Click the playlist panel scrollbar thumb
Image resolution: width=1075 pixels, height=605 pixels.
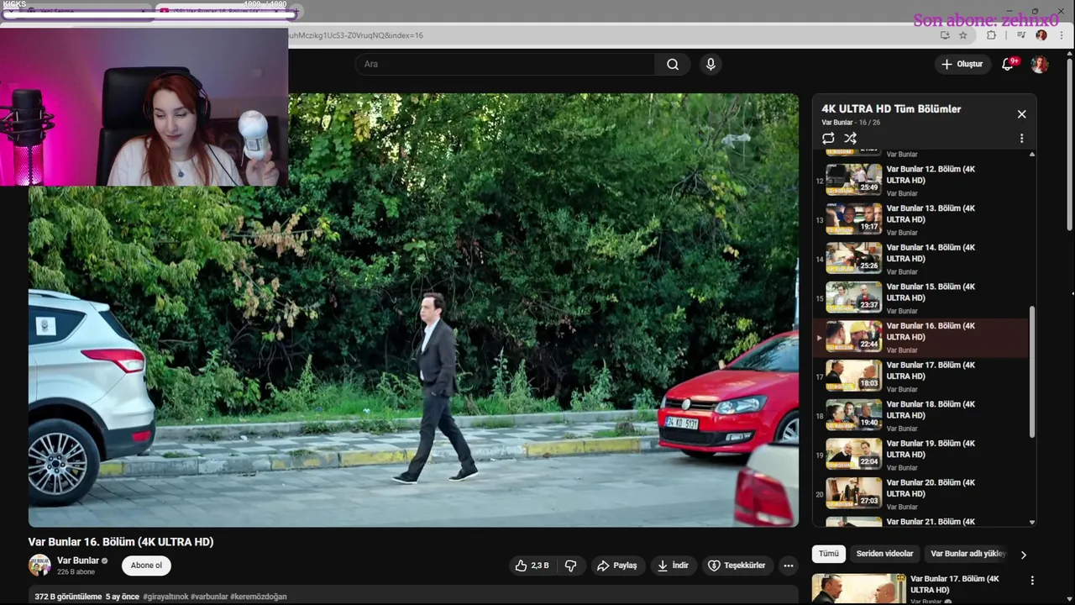pos(1032,371)
